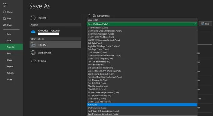
Task: Click the Add a Place globe icon
Action: [x=33, y=53]
